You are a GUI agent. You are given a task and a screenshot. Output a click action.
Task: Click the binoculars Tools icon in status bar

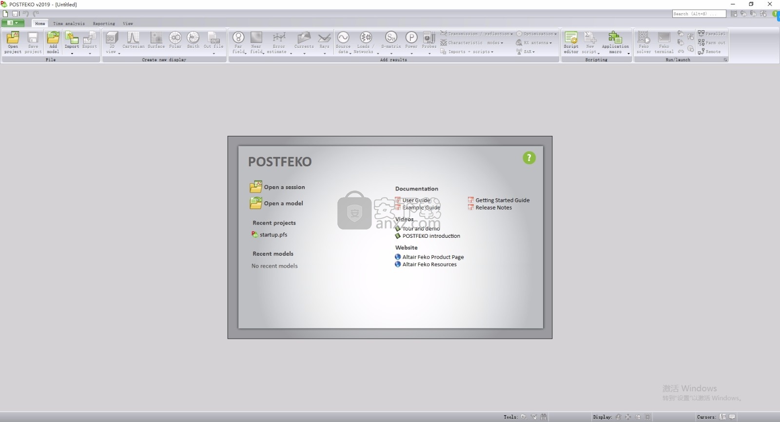tap(544, 417)
